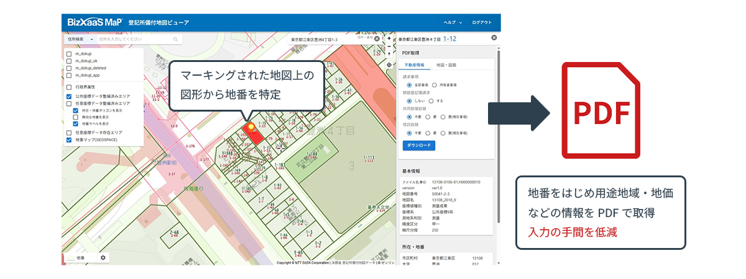Toggle the 行政界属性 checkbox
The image size is (746, 279).
pos(69,87)
